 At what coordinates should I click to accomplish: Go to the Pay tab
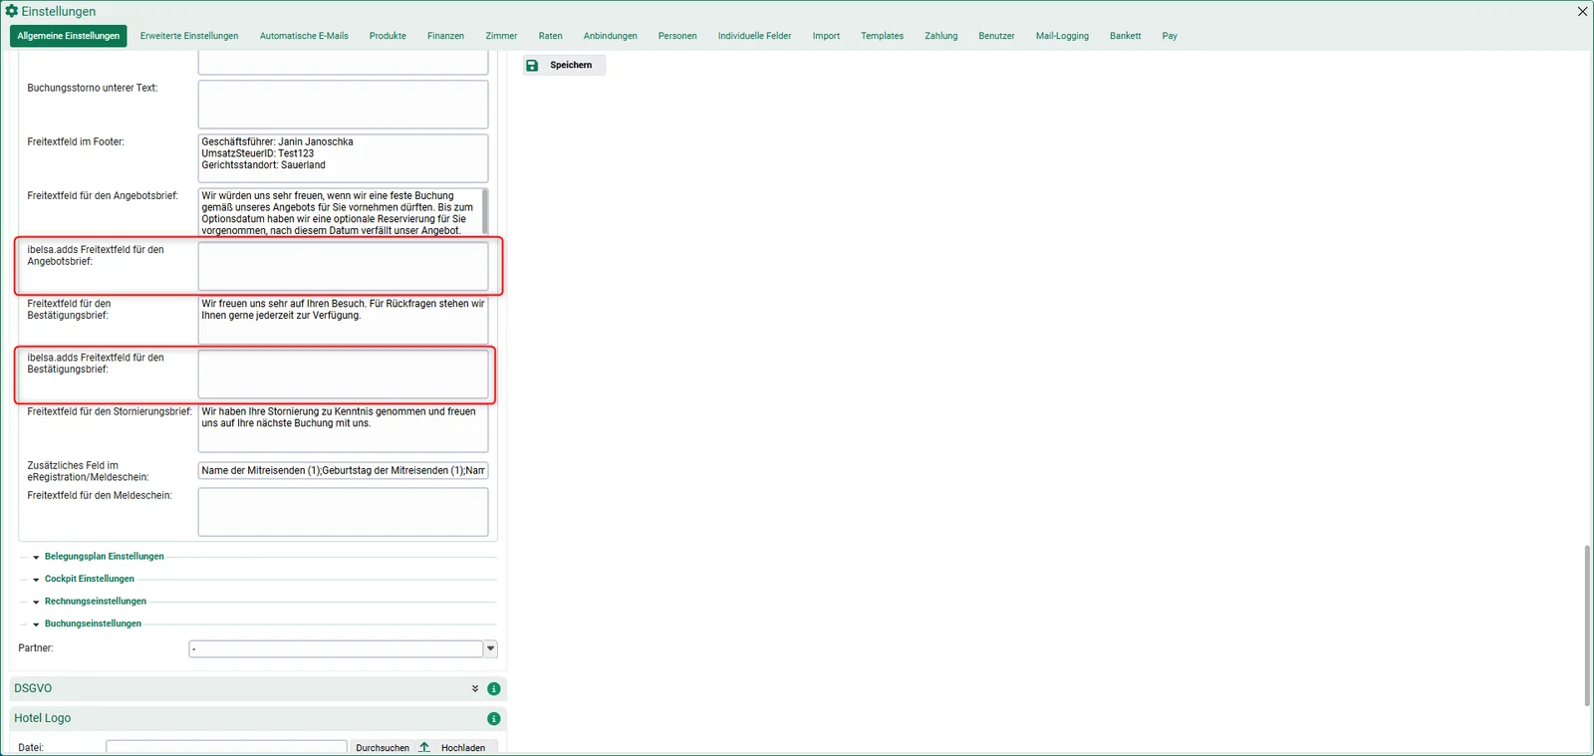coord(1170,36)
